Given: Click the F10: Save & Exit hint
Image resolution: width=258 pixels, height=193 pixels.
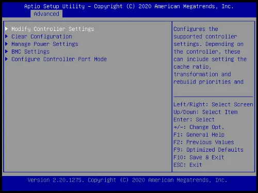Looking at the screenshot, I should click(199, 157).
